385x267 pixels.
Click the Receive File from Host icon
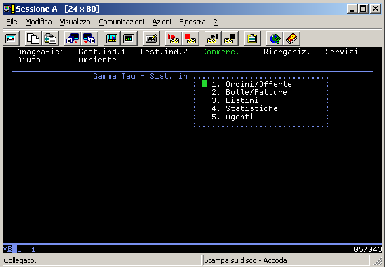[89, 39]
